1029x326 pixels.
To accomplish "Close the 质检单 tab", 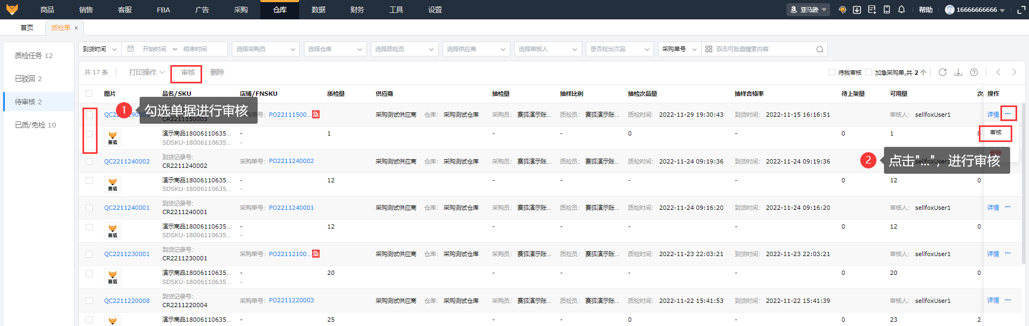I will pyautogui.click(x=76, y=28).
